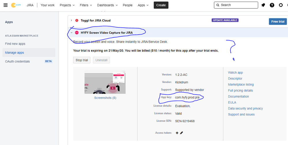Click the Uninstall button
This screenshot has width=288, height=145.
[x=101, y=60]
